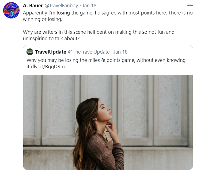Open the tweet's three-dot more menu
Image resolution: width=197 pixels, height=173 pixels.
tap(190, 5)
